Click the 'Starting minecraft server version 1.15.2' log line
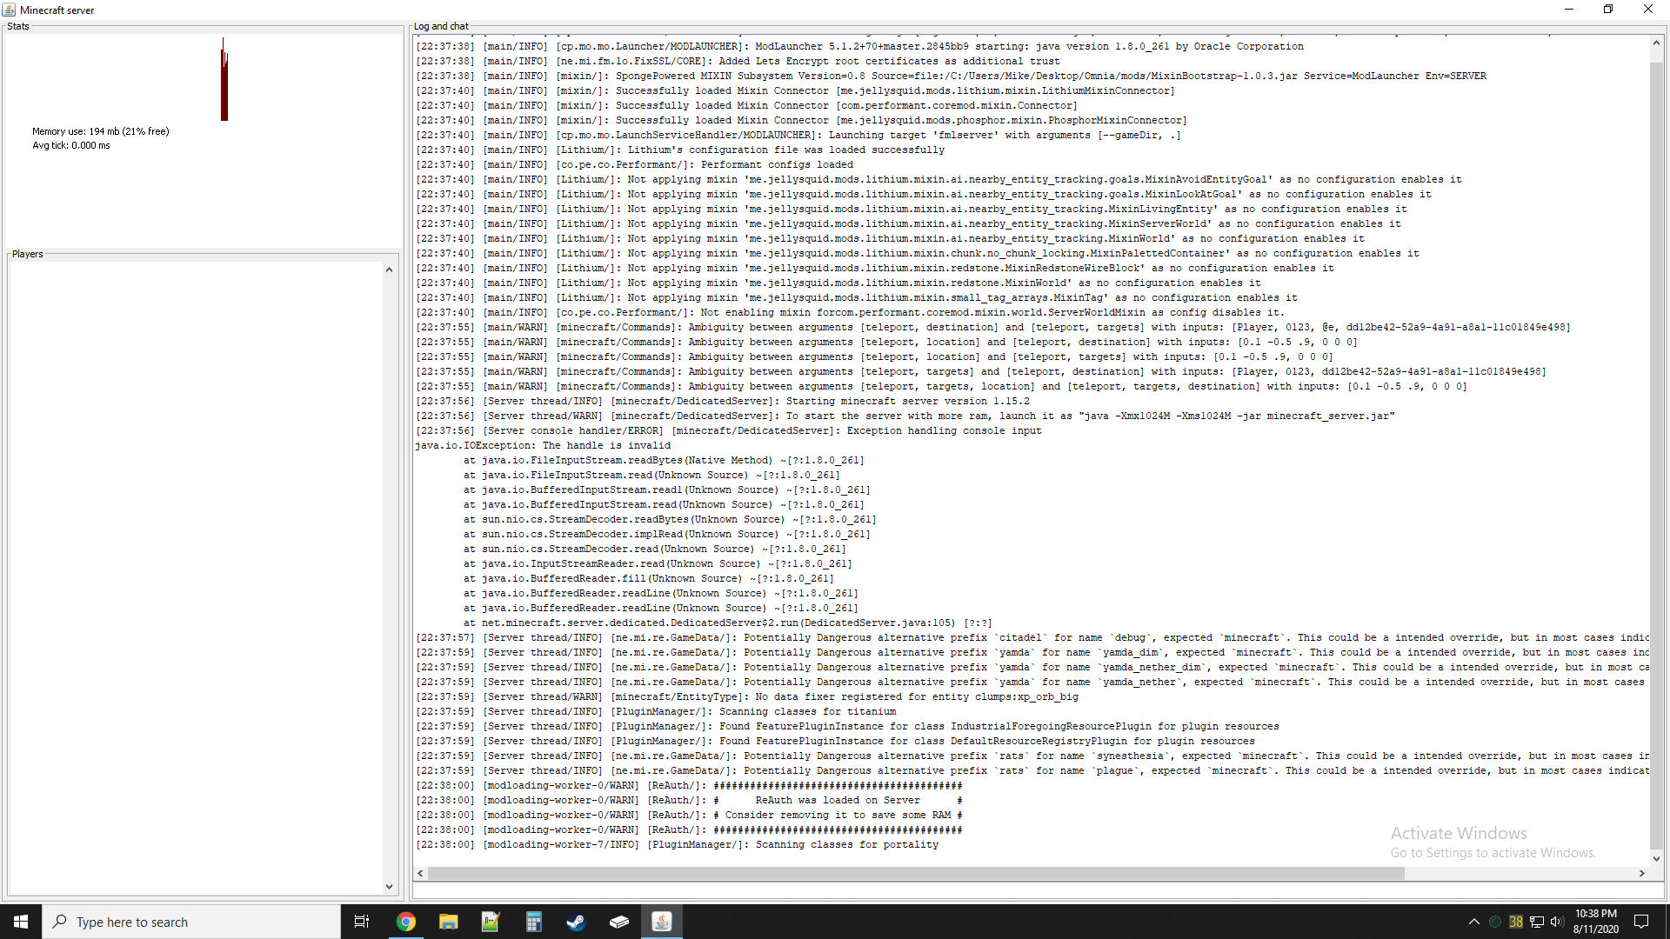This screenshot has width=1670, height=939. point(723,401)
